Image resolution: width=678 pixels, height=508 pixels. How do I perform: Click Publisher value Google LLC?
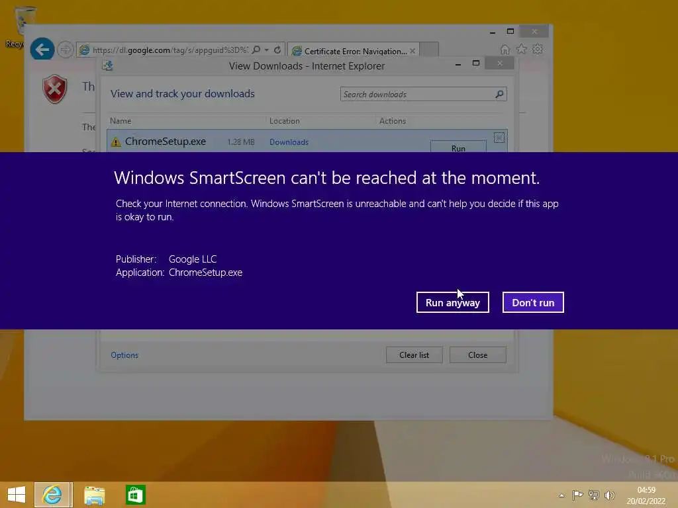(193, 259)
